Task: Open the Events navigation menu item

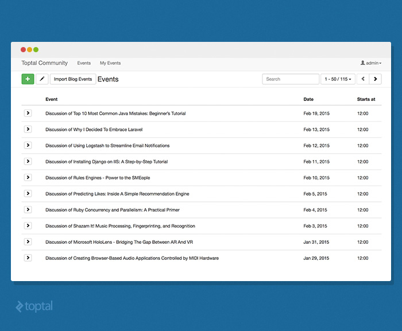Action: click(84, 63)
